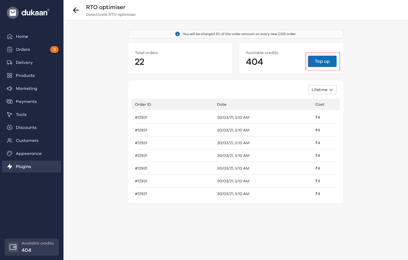
Task: Open the Discounts menu item
Action: [x=32, y=127]
